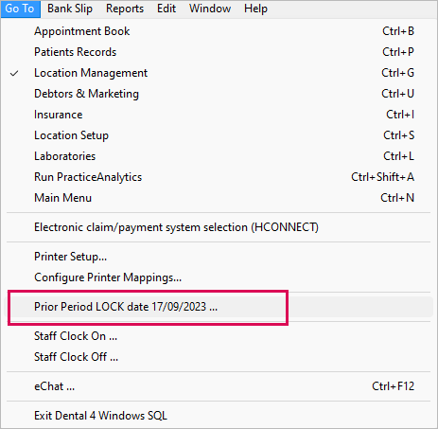Choose Staff Clock On ...
The width and height of the screenshot is (438, 429).
[x=219, y=336]
